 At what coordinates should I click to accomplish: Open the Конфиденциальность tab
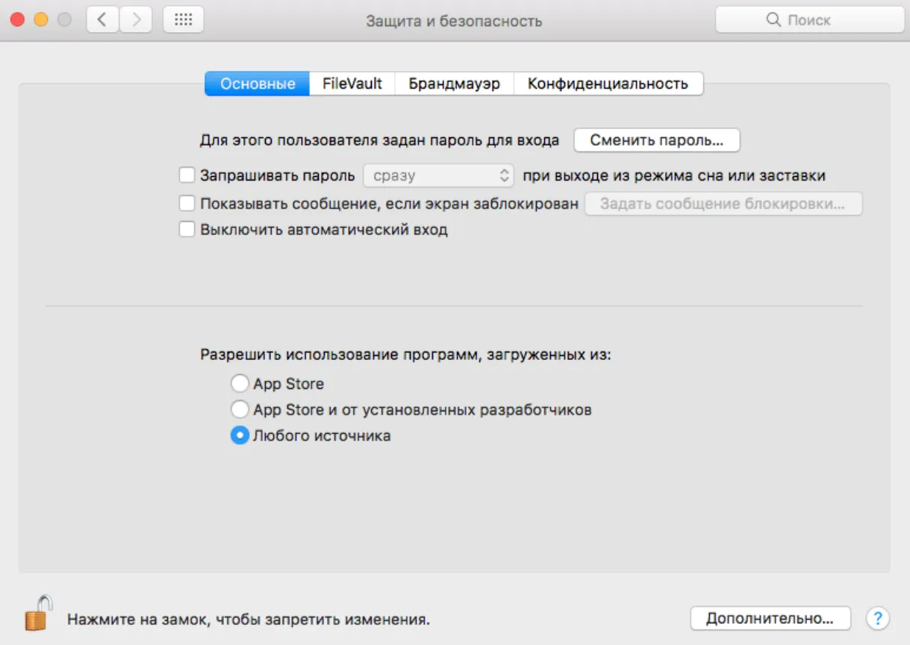click(608, 84)
